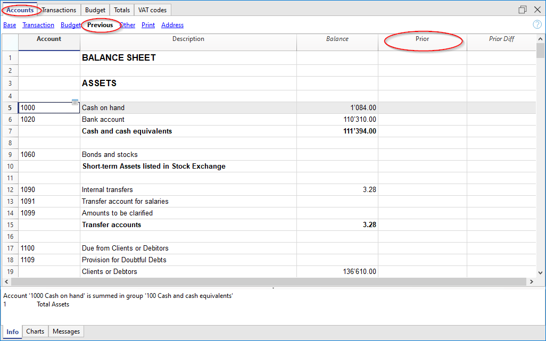This screenshot has height=341, width=546.
Task: Select the Other view link
Action: click(128, 25)
